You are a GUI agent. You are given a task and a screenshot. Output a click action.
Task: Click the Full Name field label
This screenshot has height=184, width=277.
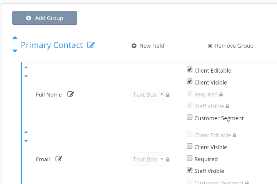pos(49,95)
